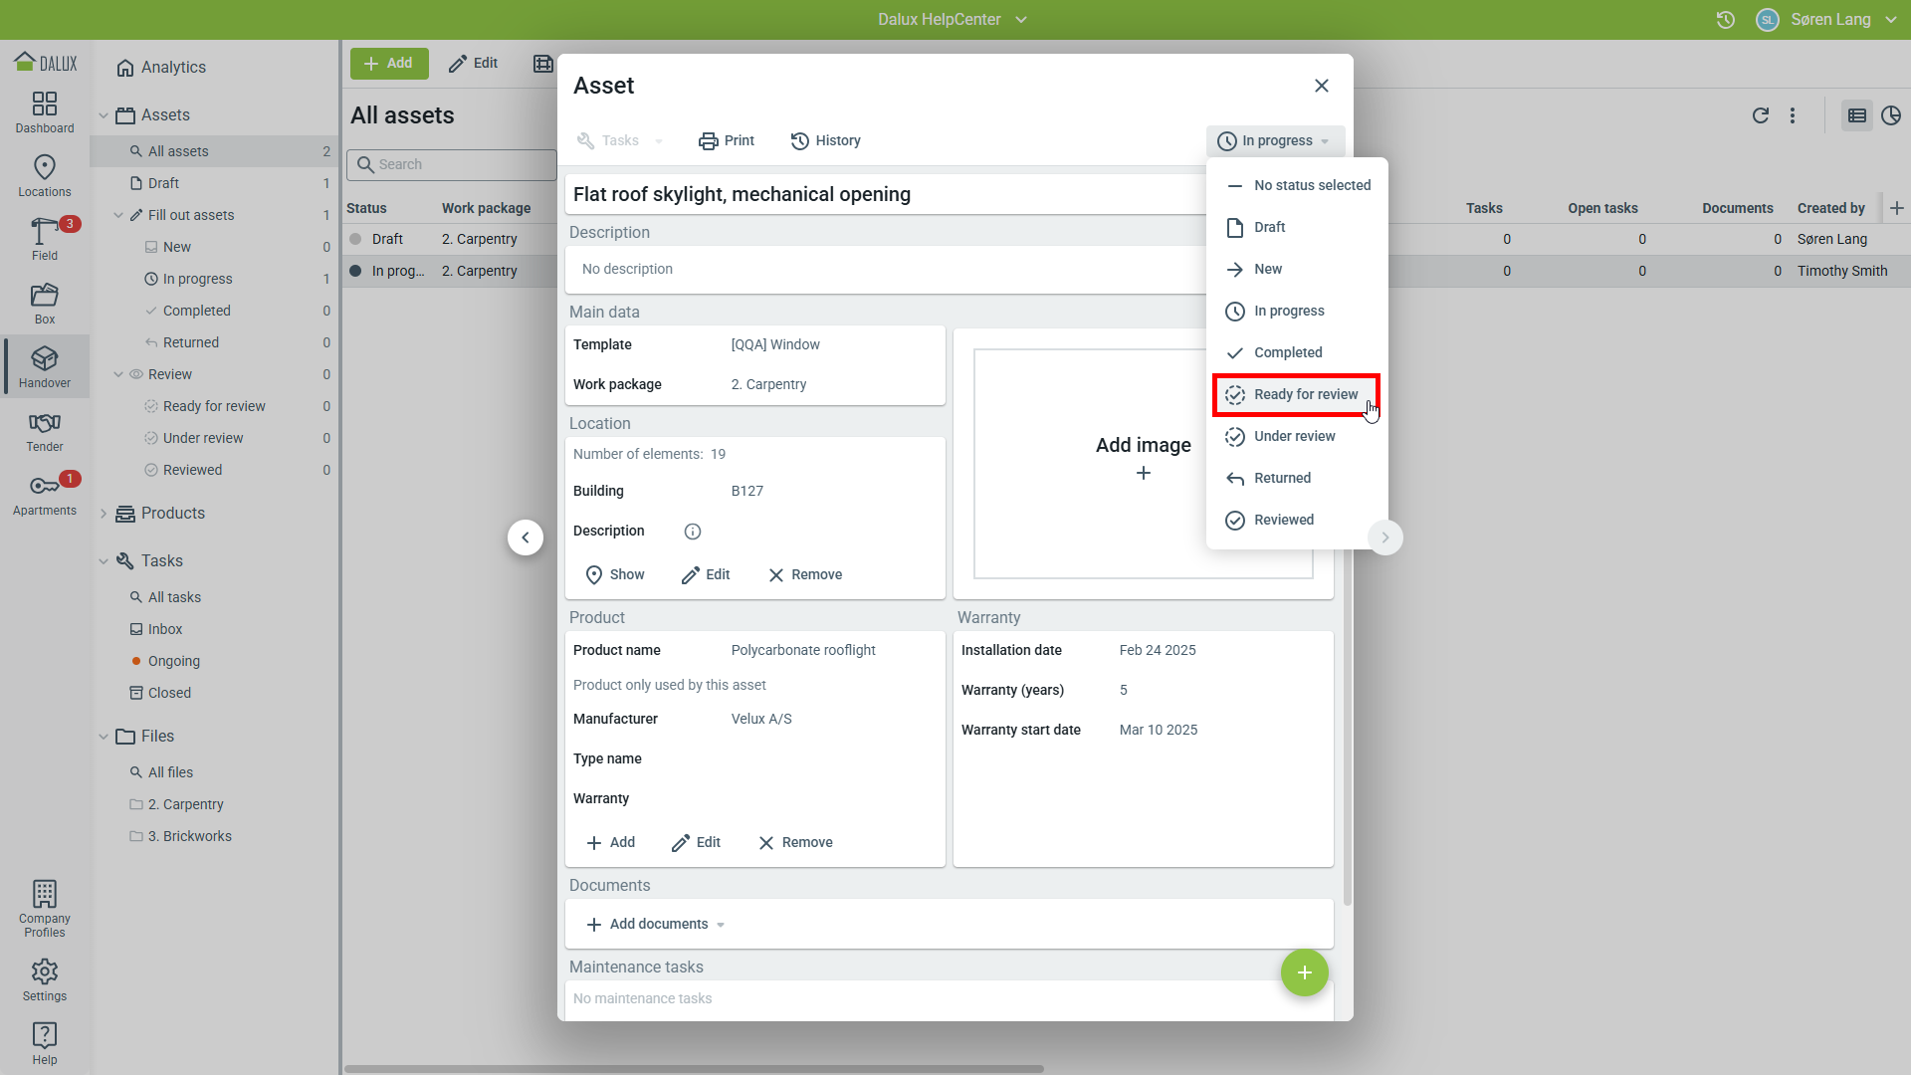Expand the Products tree section
This screenshot has width=1911, height=1075.
[104, 514]
